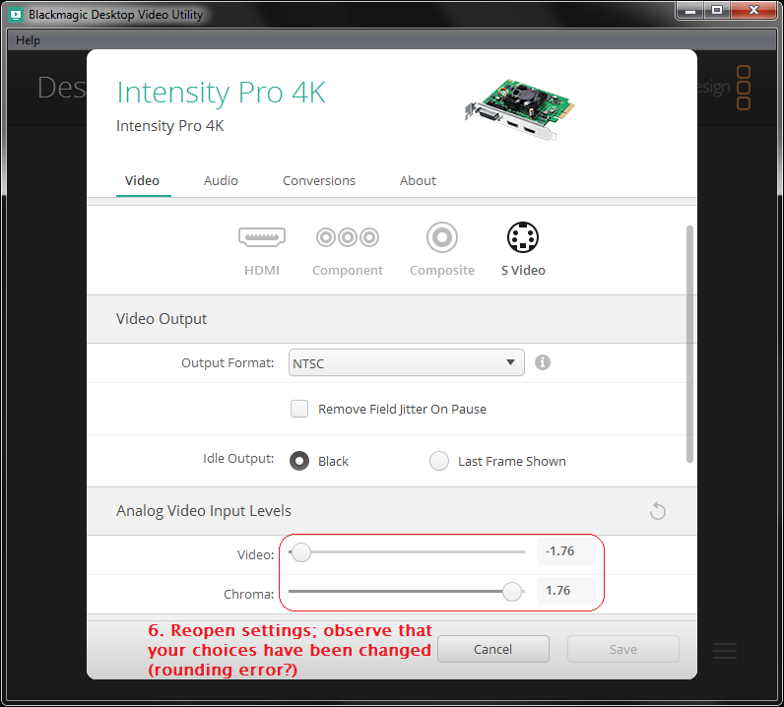Click the Video level slider handle

pyautogui.click(x=301, y=552)
